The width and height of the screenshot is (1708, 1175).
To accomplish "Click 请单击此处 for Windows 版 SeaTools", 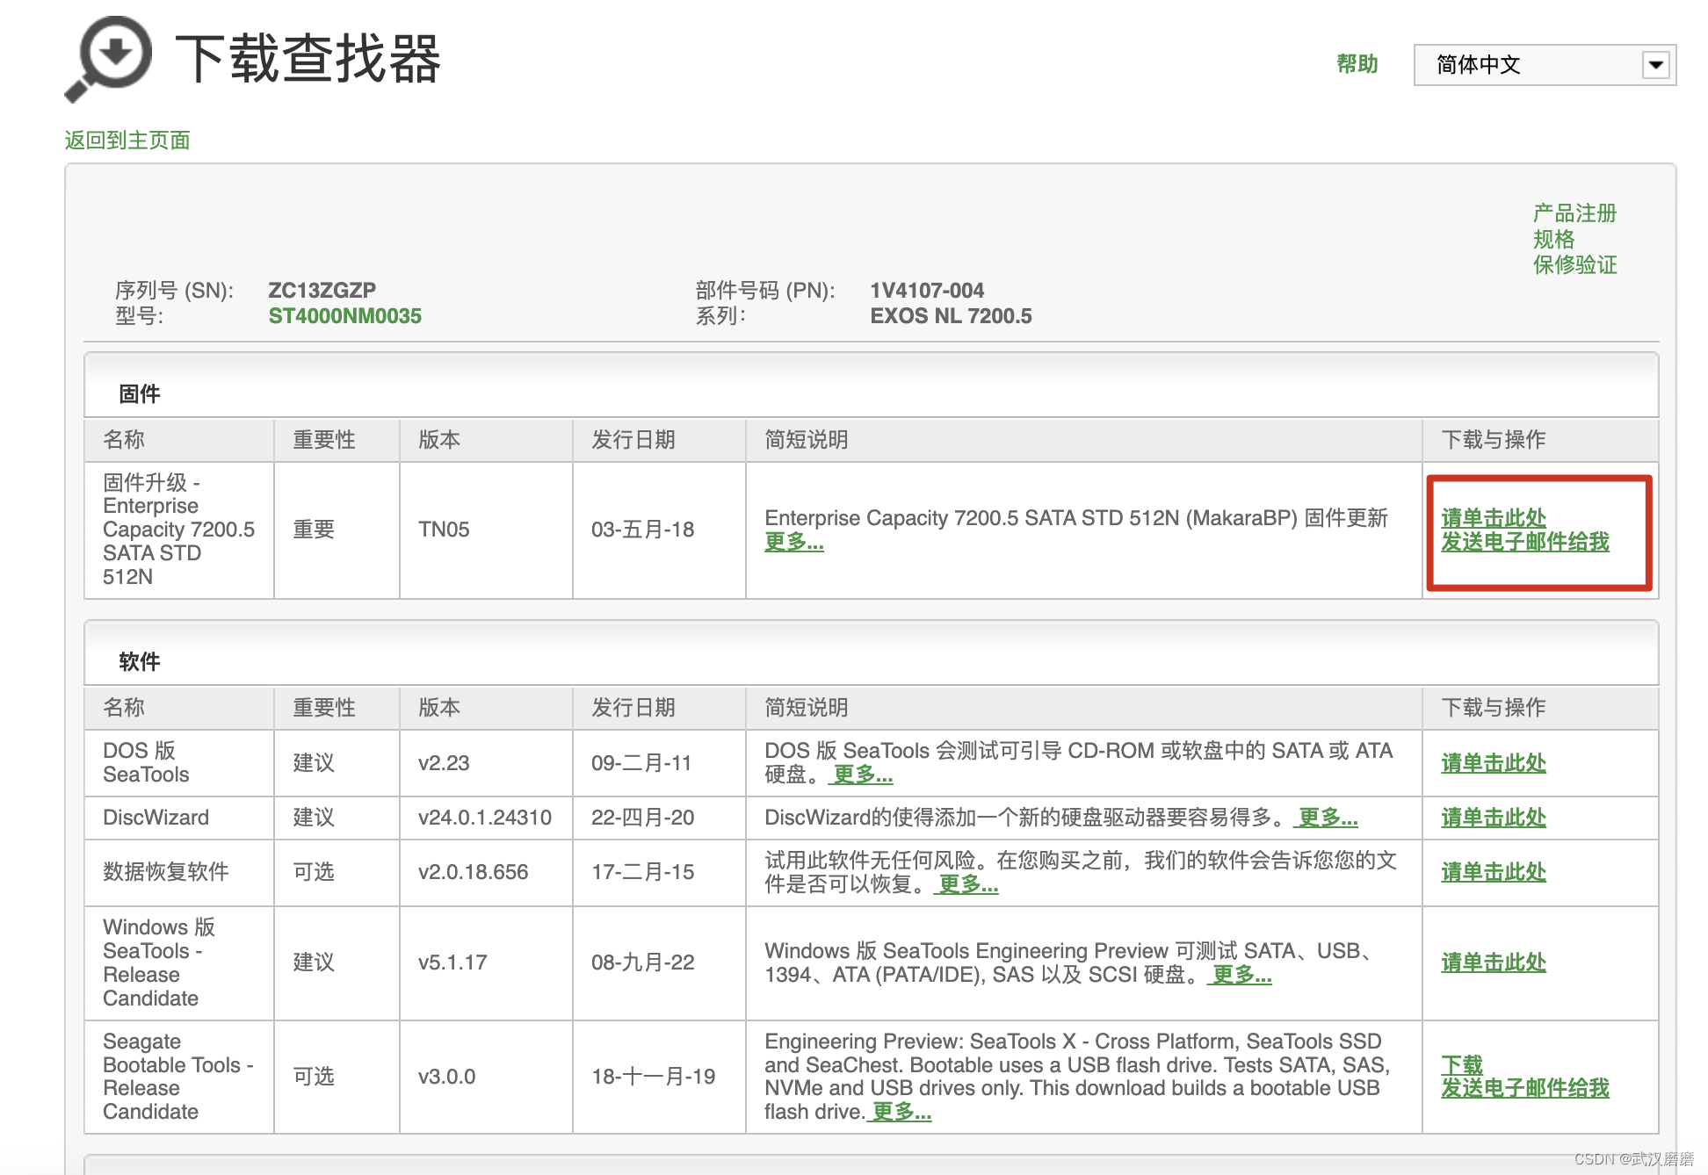I will 1493,962.
